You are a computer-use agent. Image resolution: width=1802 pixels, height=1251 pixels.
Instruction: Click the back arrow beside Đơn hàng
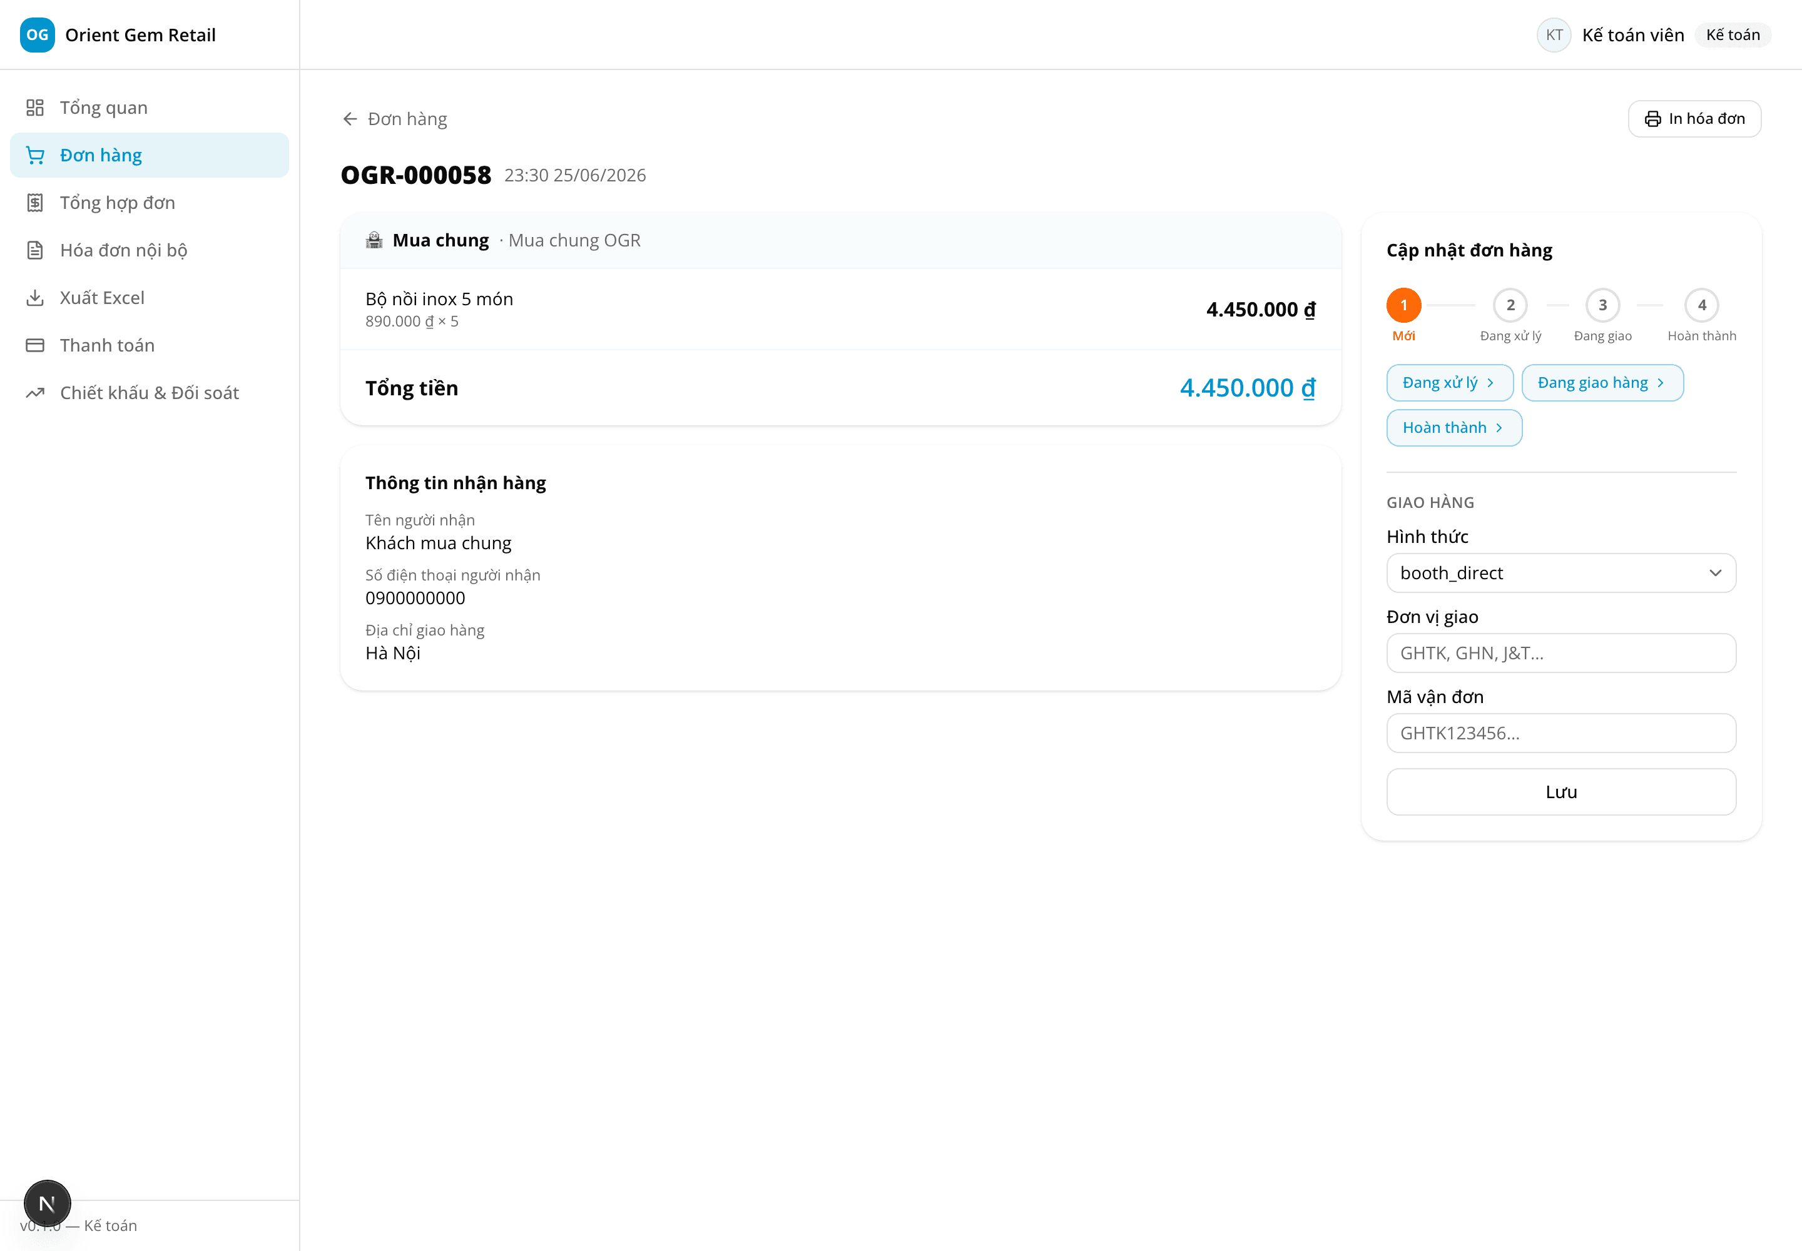coord(350,119)
